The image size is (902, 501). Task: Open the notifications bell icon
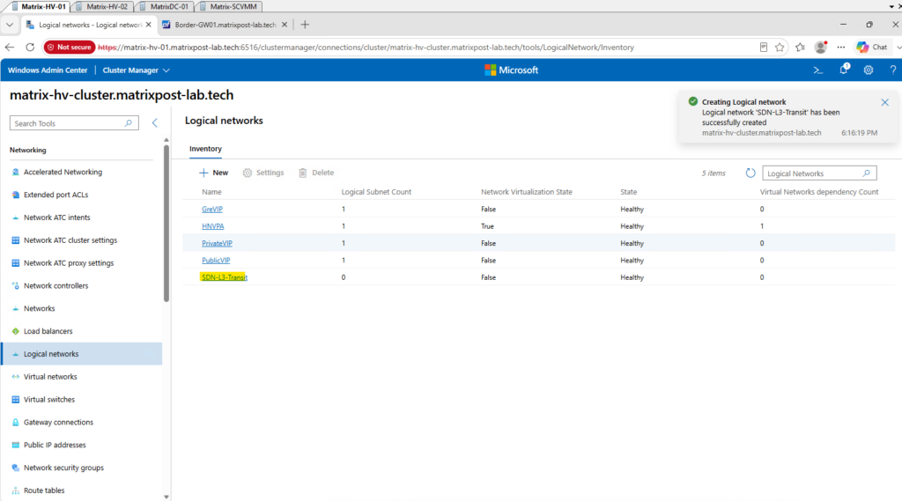844,70
